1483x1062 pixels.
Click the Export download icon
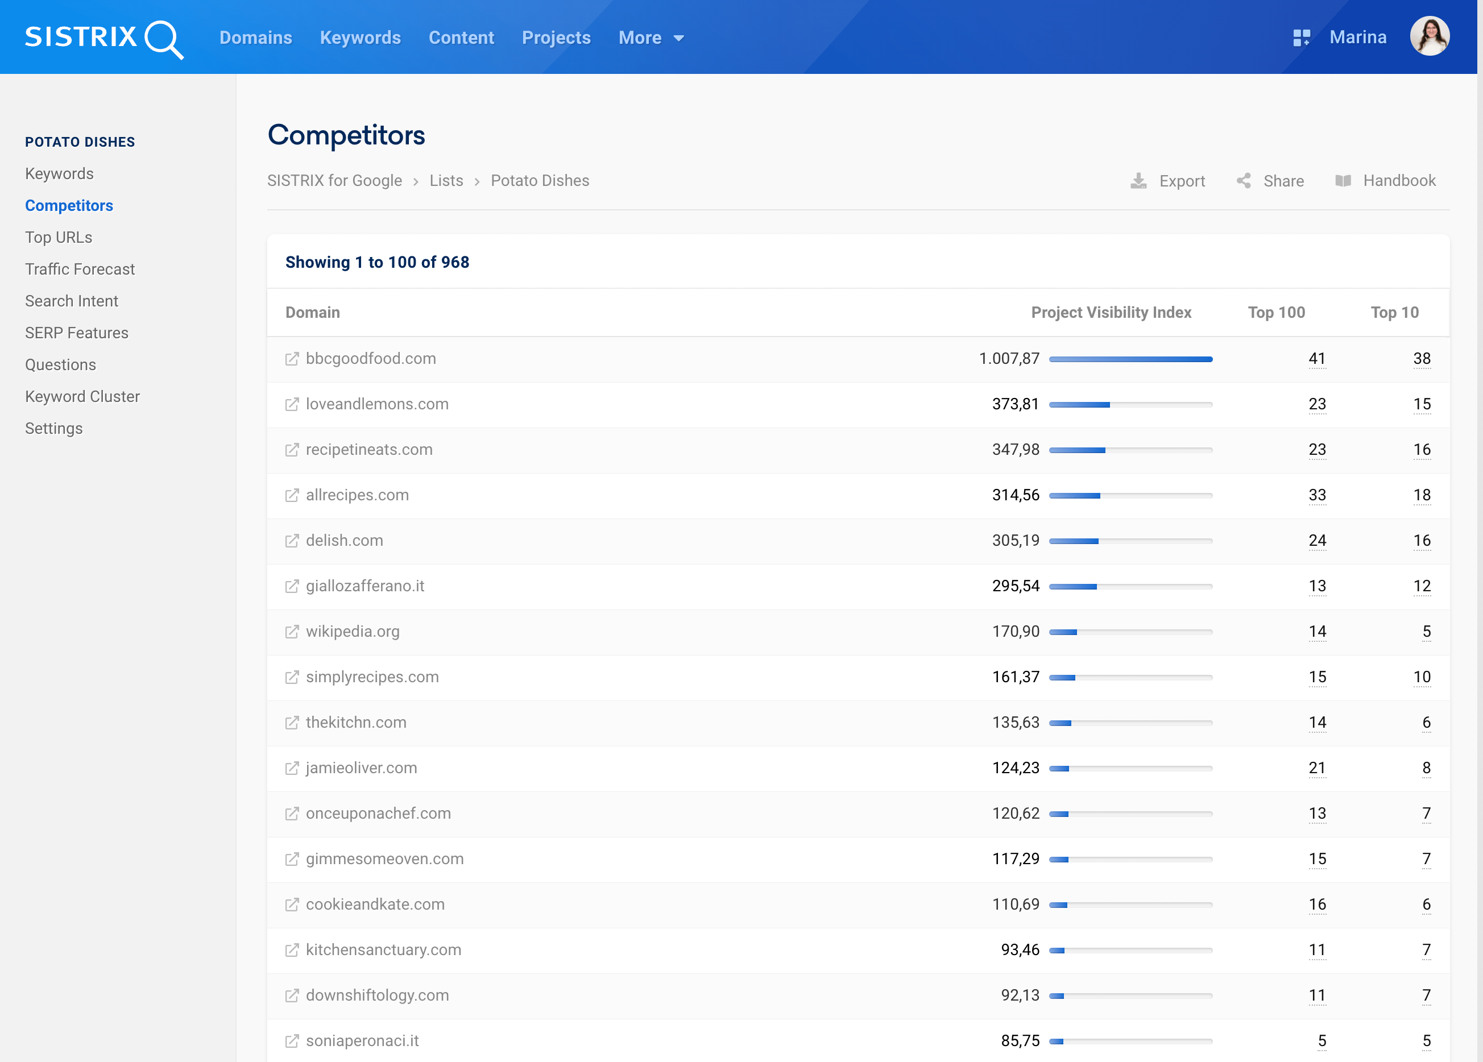(x=1138, y=181)
